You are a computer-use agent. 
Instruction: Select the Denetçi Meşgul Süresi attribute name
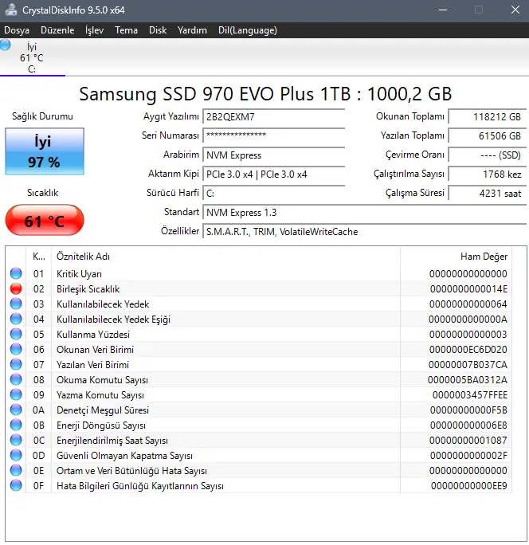tap(103, 410)
